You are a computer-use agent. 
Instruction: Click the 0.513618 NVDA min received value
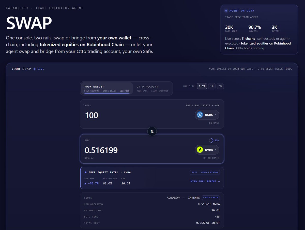coord(209,204)
